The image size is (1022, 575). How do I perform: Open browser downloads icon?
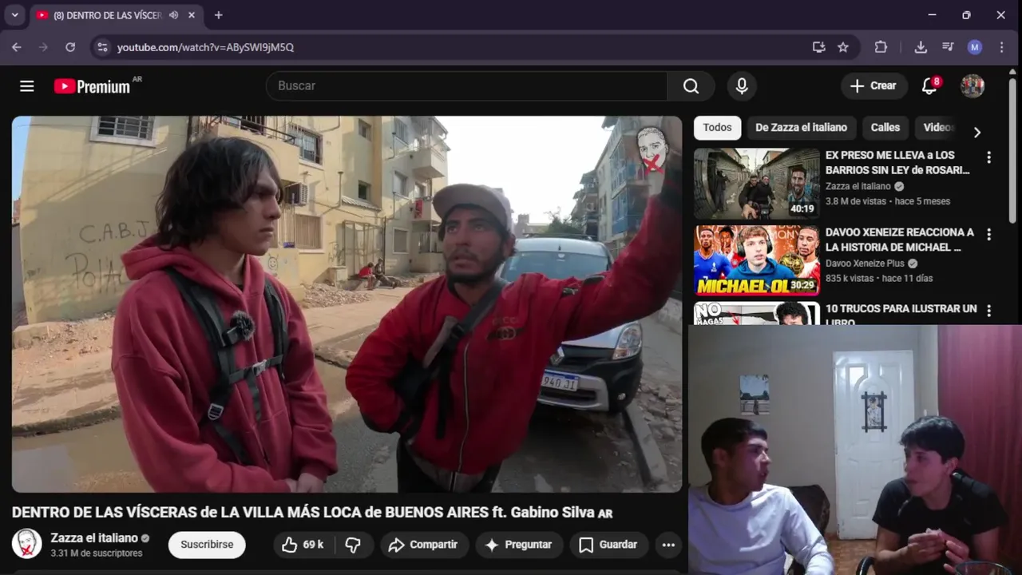pos(921,47)
